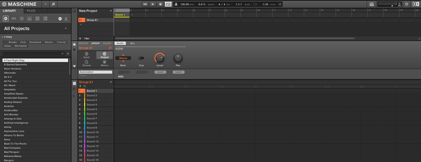Select the Aeon Horizons project
421x162 pixels.
[35, 69]
